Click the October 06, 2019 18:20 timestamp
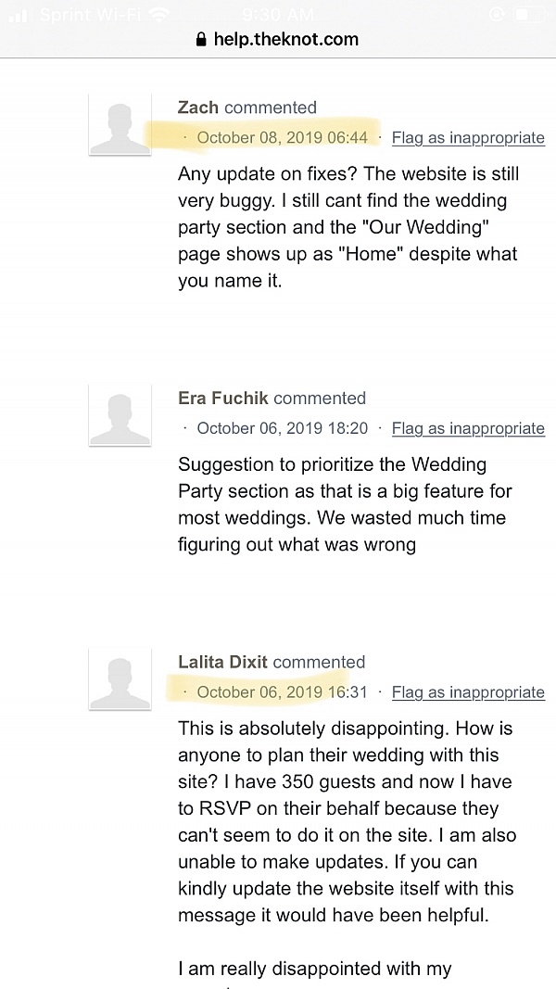556x989 pixels. [x=282, y=428]
